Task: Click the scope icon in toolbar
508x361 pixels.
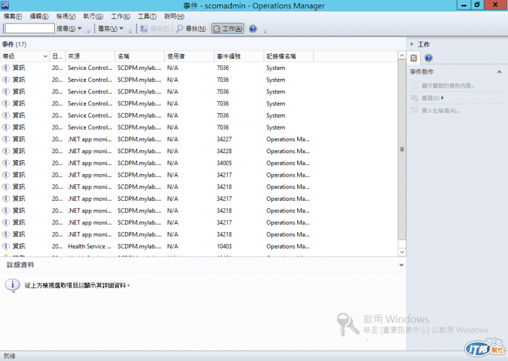Action: 144,29
